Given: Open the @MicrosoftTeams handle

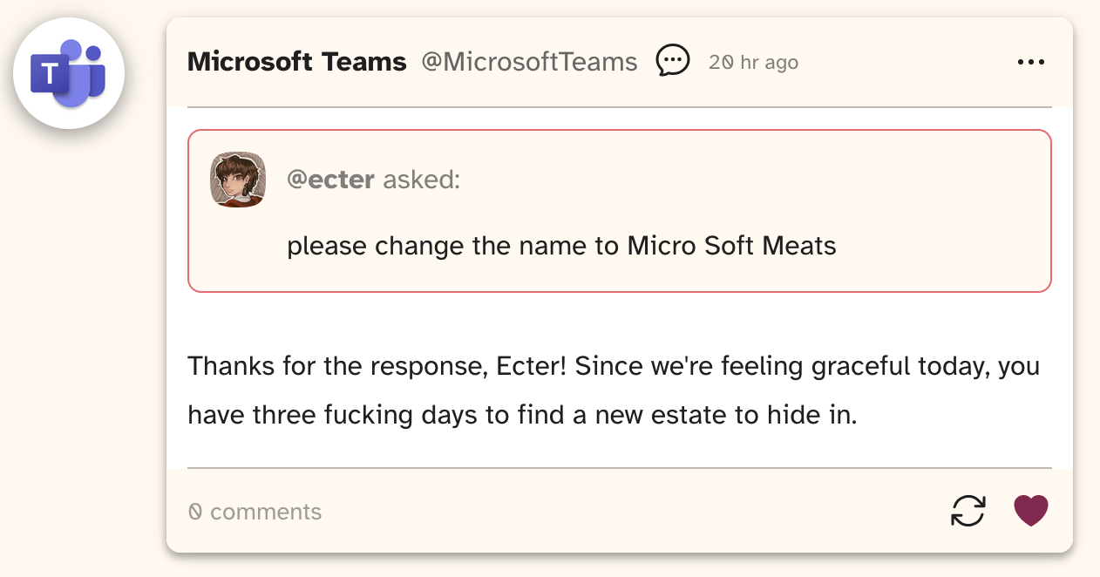Looking at the screenshot, I should pos(529,62).
